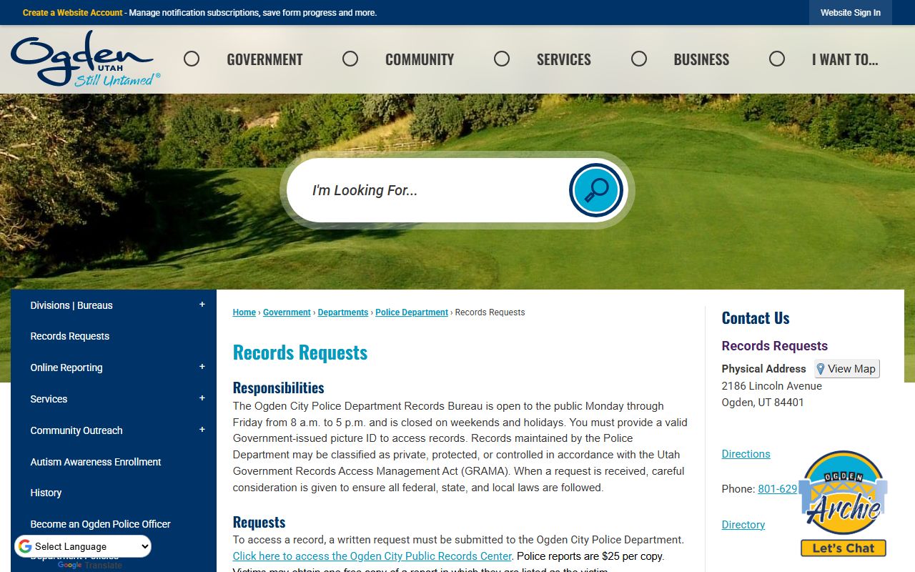Click the Police Department breadcrumb link
This screenshot has height=572, width=915.
point(412,312)
